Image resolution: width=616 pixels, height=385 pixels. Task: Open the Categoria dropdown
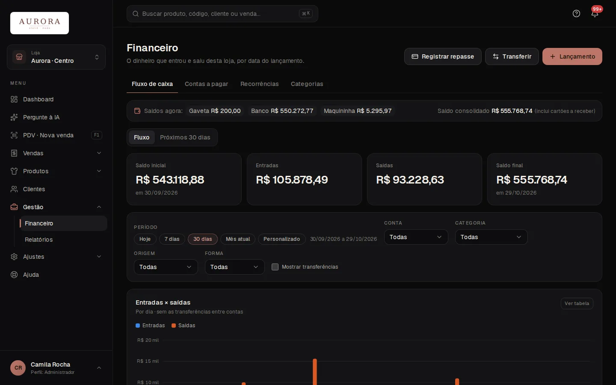(x=491, y=237)
